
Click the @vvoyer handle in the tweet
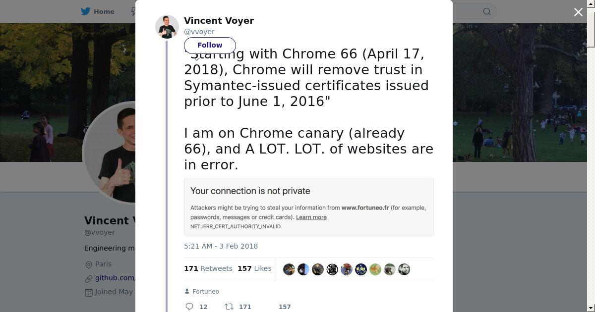click(199, 32)
